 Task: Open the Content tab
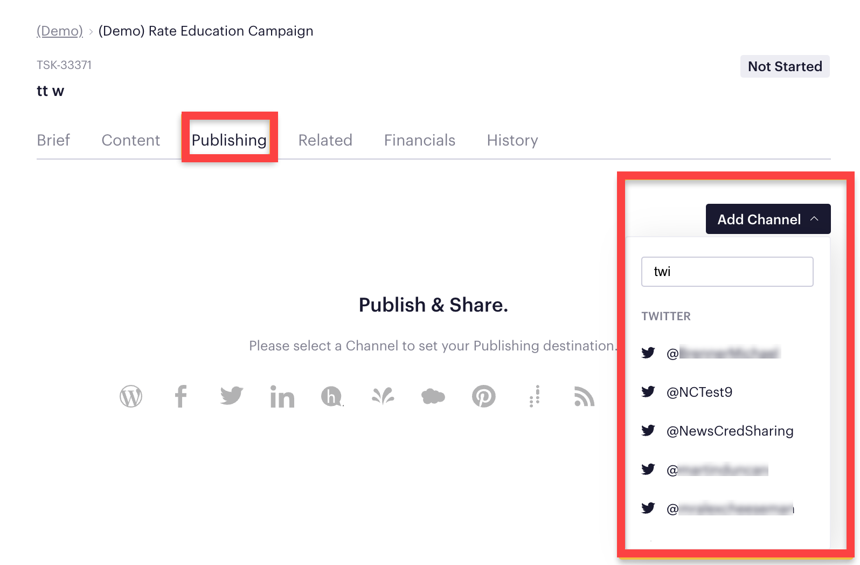130,140
